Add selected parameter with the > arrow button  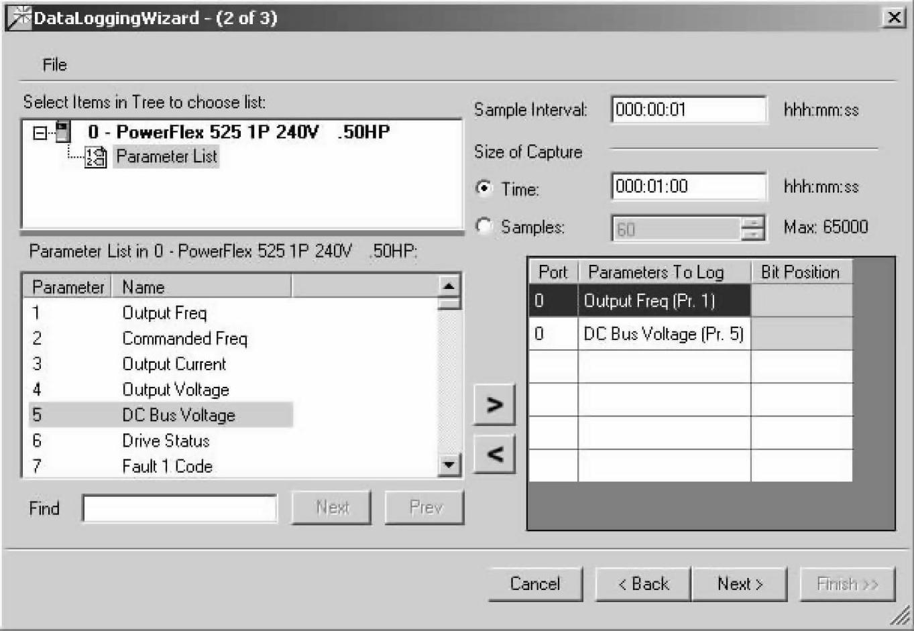[x=494, y=404]
